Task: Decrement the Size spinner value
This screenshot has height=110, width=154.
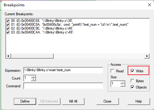Action: 123,85
